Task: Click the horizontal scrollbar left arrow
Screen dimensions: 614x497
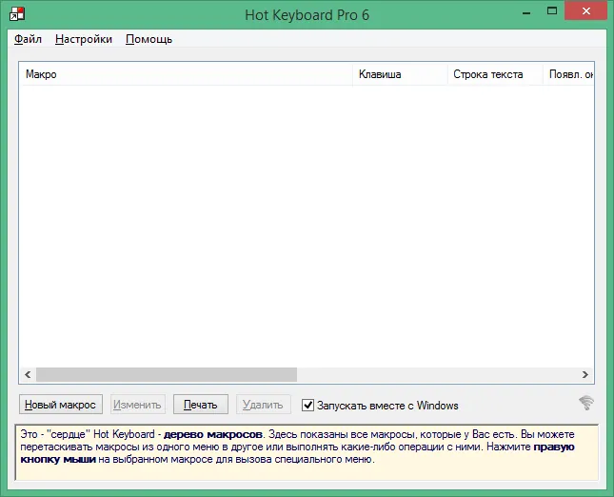Action: pyautogui.click(x=28, y=374)
